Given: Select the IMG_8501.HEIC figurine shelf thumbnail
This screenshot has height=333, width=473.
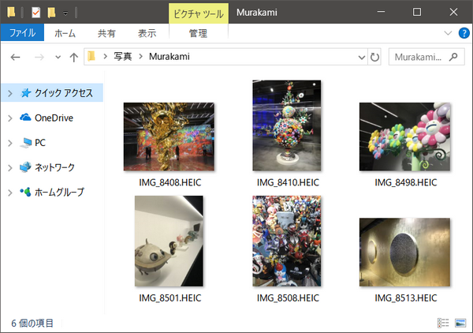Looking at the screenshot, I should [169, 241].
